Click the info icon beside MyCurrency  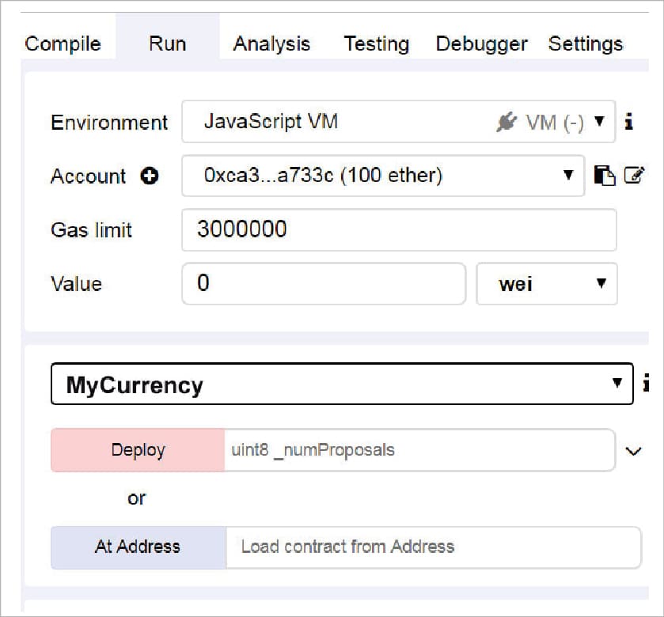point(646,384)
